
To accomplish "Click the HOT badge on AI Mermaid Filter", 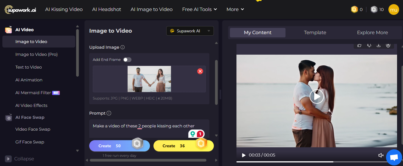I will (56, 93).
